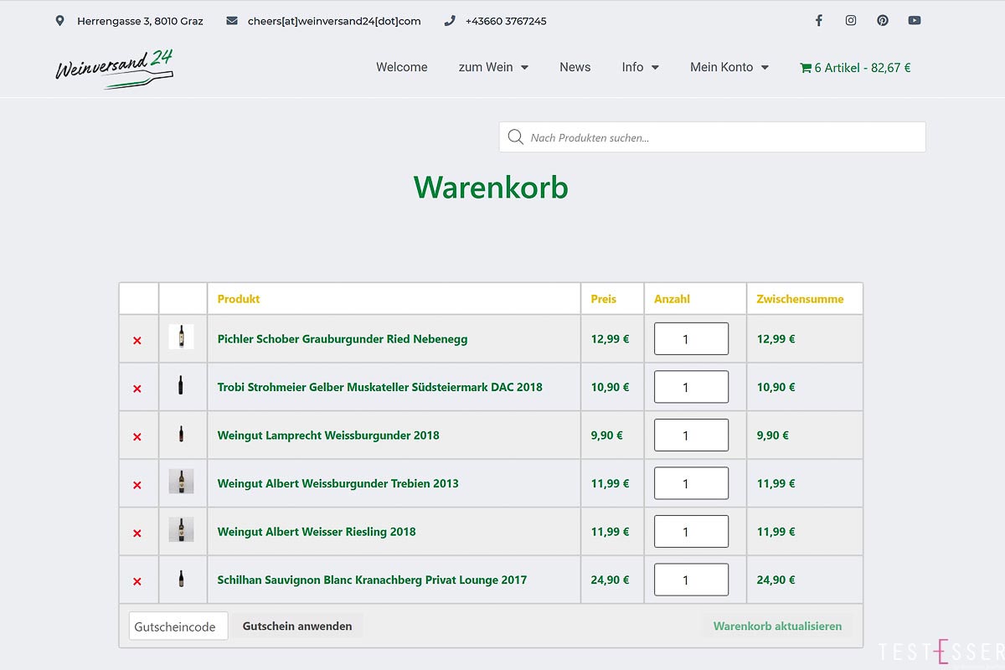The width and height of the screenshot is (1005, 670).
Task: Click the 9,90 € subtotal of Lamprecht Weissburgunder
Action: 773,435
